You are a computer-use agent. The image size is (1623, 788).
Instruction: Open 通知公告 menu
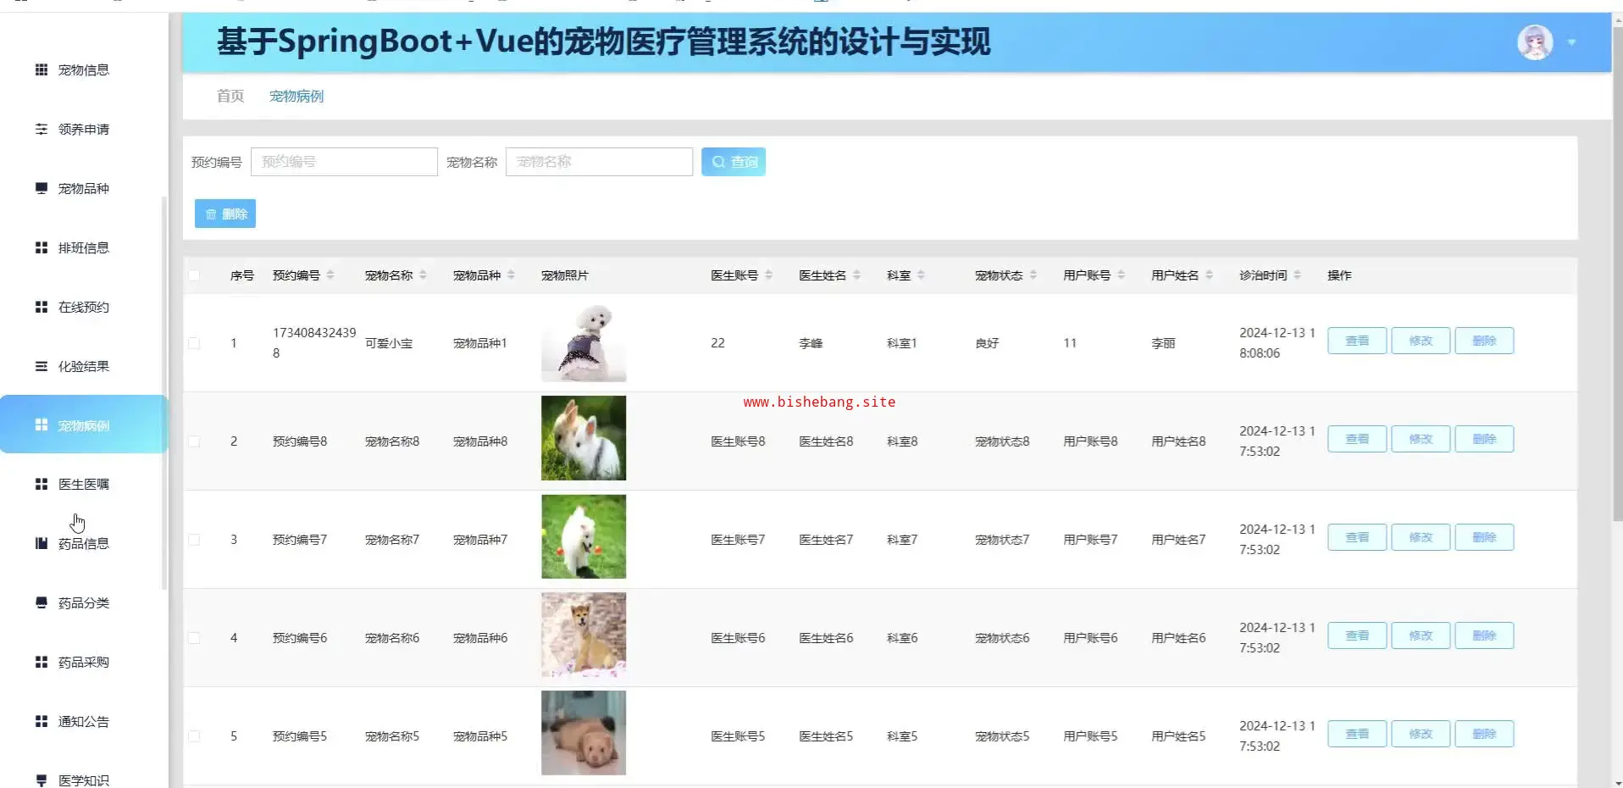point(83,721)
